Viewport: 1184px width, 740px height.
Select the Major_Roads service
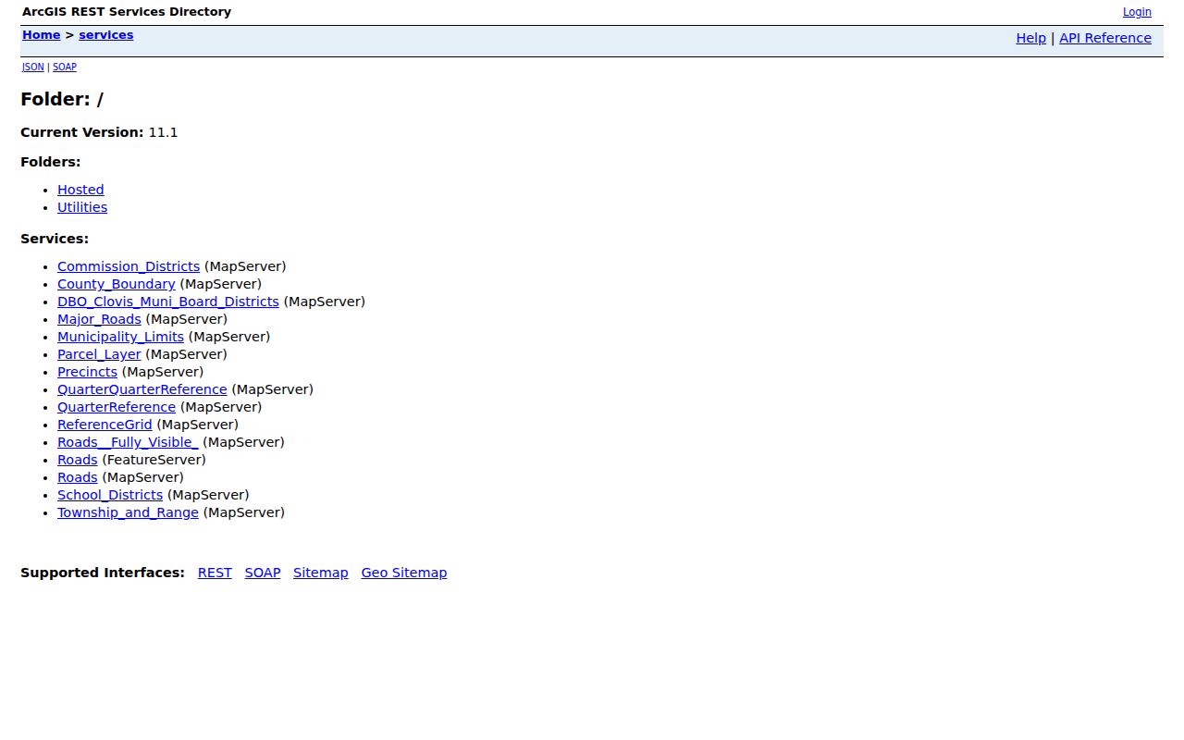pyautogui.click(x=99, y=319)
